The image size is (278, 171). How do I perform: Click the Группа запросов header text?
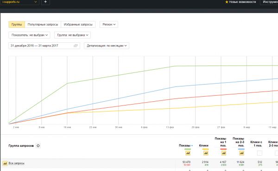coord(21,146)
